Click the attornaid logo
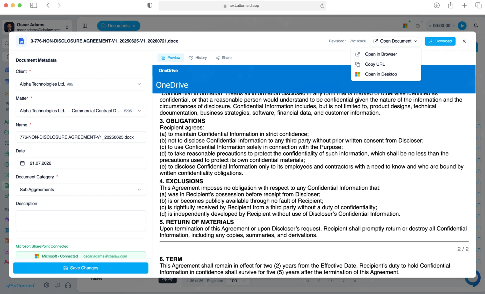Screen dimensions: 485x294 pos(20,285)
